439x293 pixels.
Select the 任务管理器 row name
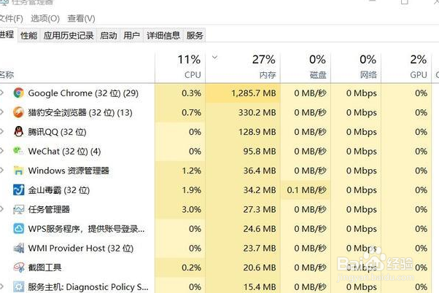(49, 209)
